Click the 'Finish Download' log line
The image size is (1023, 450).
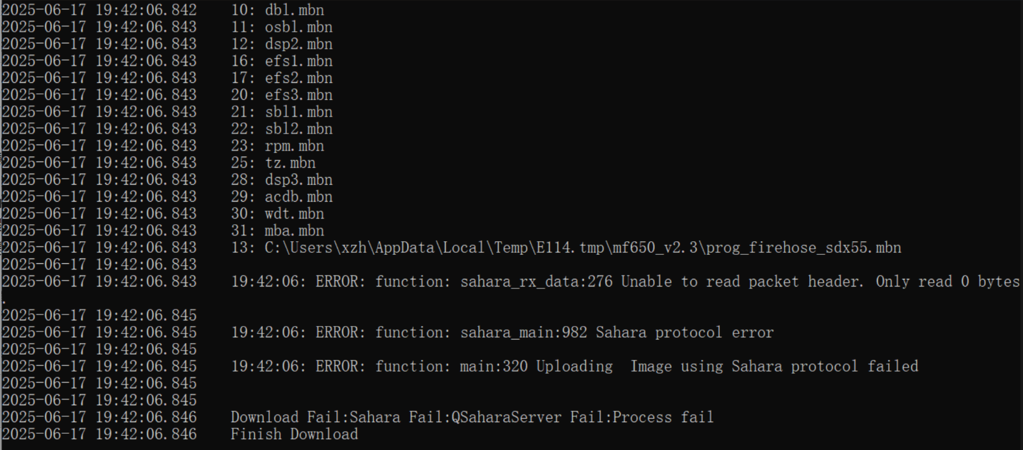tap(294, 434)
